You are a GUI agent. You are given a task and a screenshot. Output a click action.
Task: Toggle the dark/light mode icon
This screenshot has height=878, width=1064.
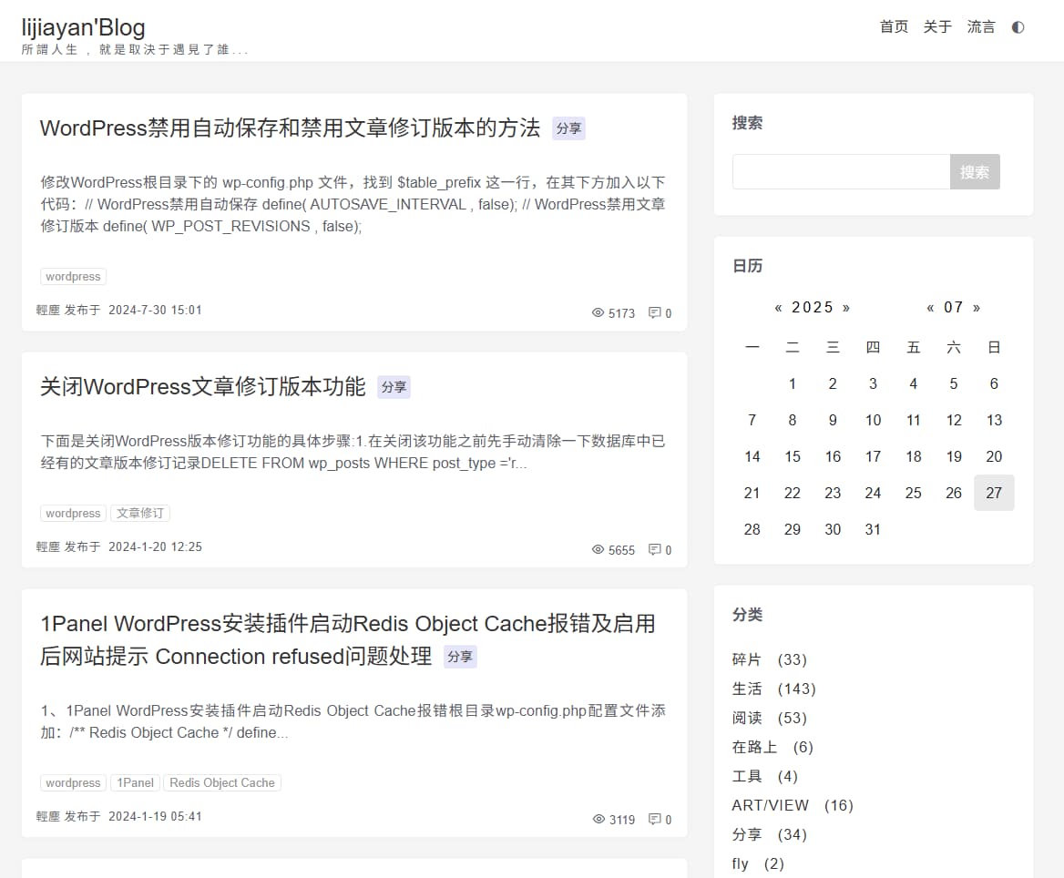point(1018,27)
